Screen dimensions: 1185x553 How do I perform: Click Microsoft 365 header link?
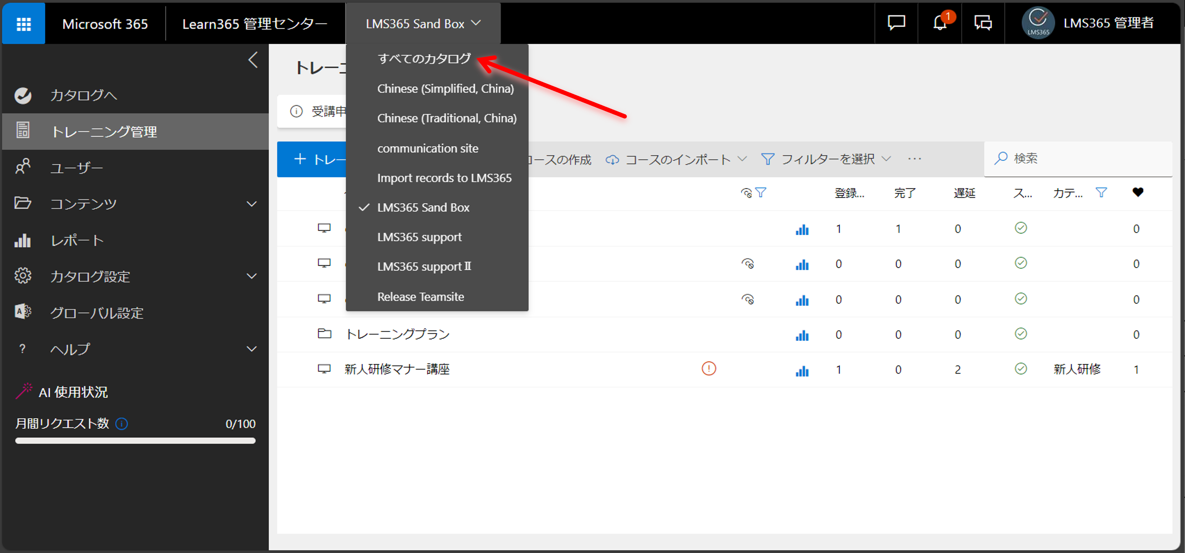[105, 23]
